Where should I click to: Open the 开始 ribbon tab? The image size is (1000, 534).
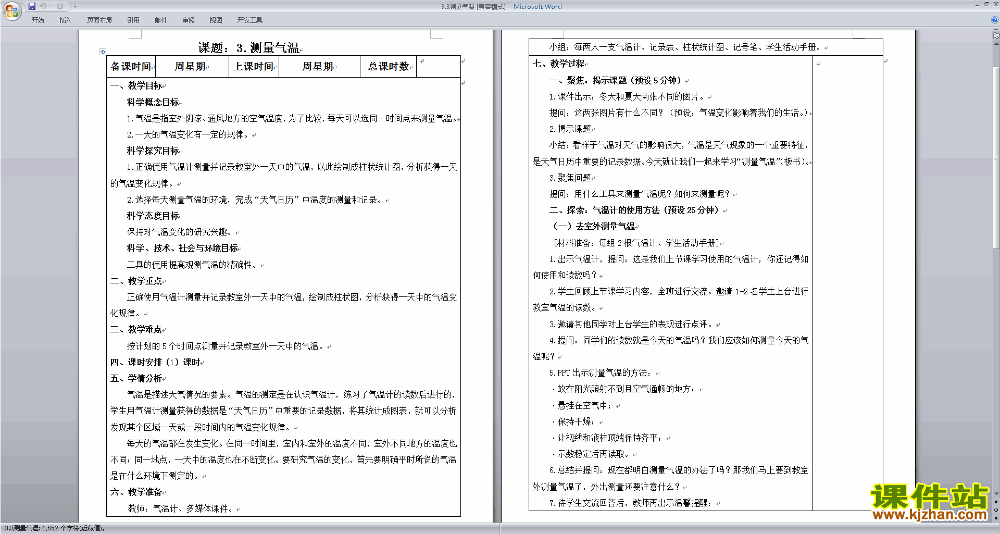(x=37, y=20)
